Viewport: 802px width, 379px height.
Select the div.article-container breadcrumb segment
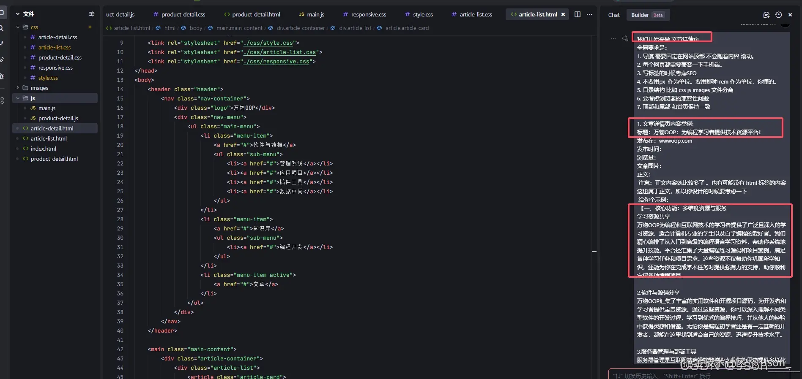[301, 28]
